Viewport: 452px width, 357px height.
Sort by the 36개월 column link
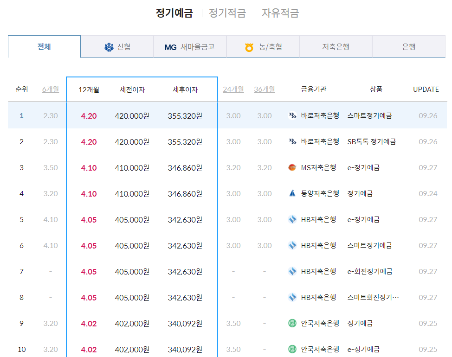[265, 89]
